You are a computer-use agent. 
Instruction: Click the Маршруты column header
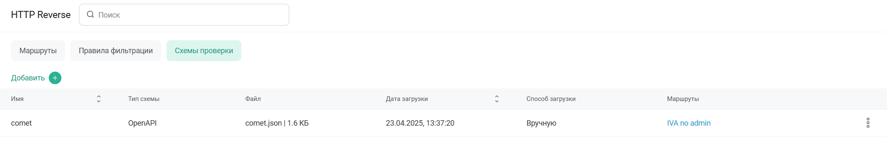coord(683,99)
